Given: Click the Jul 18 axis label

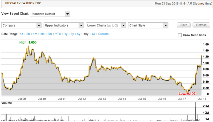Looking at the screenshot, I should pos(202,99).
